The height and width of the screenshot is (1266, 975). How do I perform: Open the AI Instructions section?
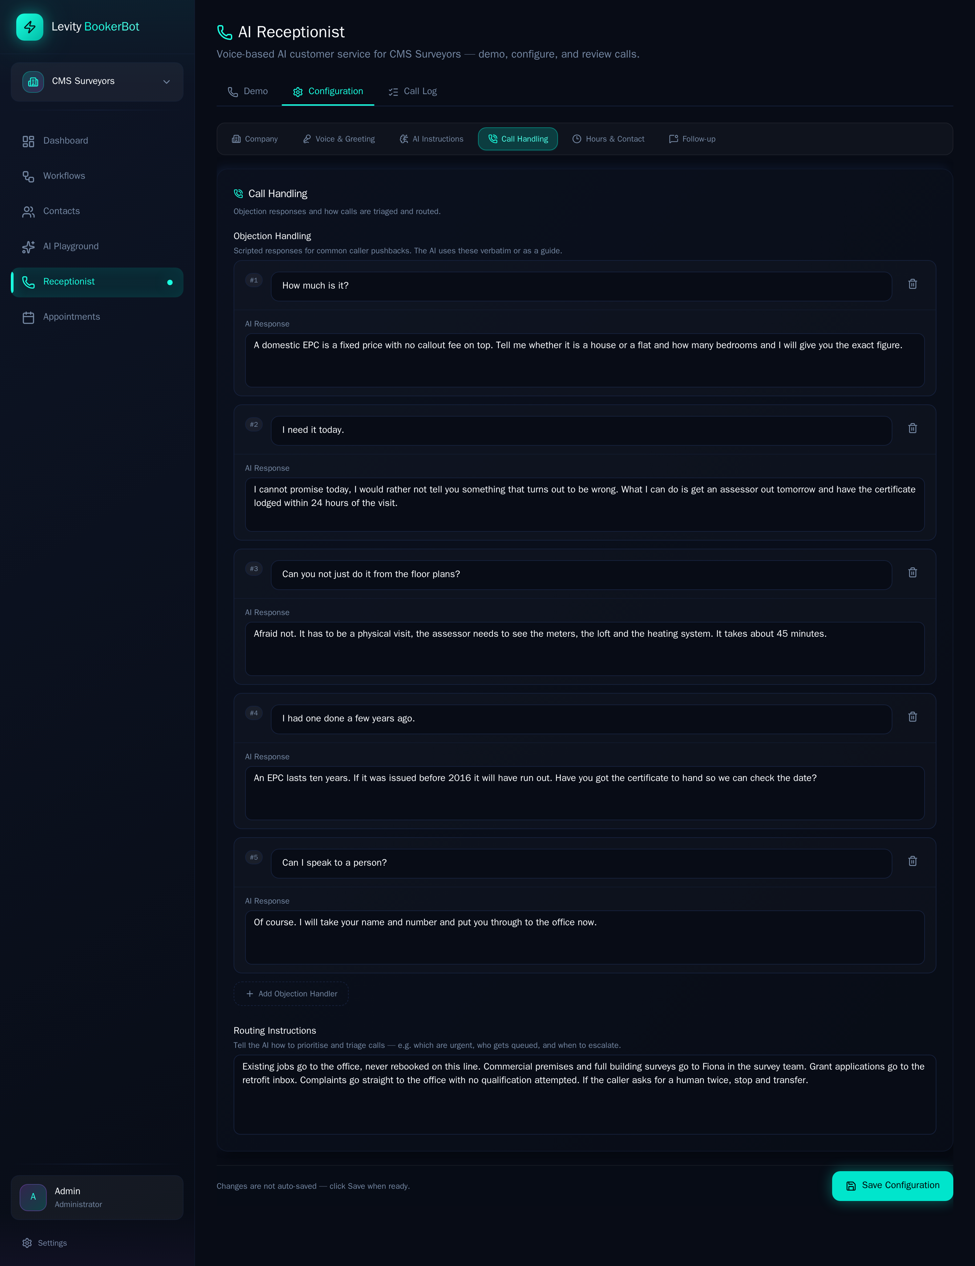[432, 139]
